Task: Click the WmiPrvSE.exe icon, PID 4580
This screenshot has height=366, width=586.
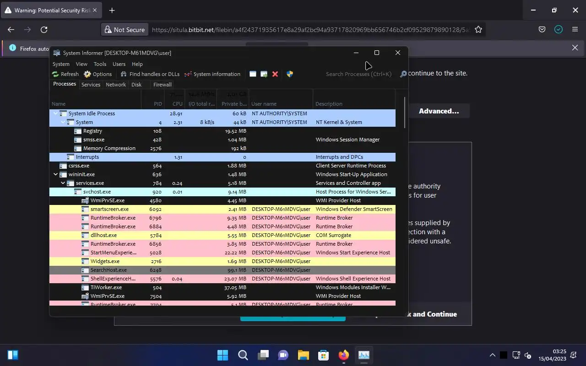Action: pyautogui.click(x=85, y=200)
